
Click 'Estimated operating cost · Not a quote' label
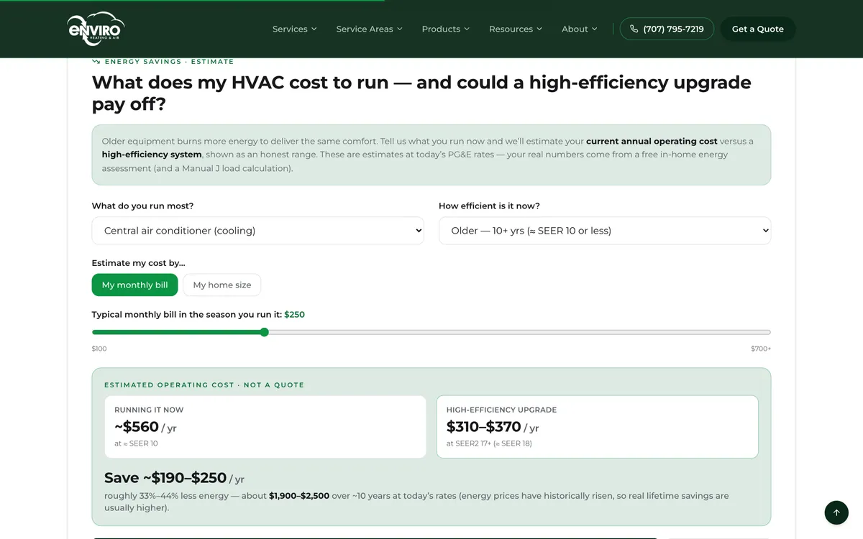point(204,385)
